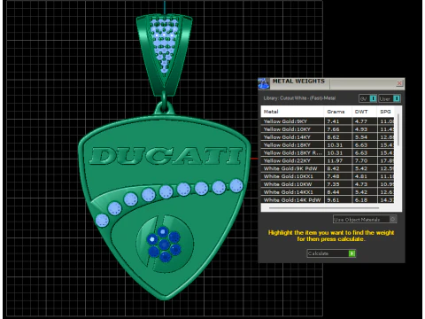Select the Yellow Gold:22KY row
Image resolution: width=425 pixels, height=319 pixels.
pyautogui.click(x=328, y=160)
